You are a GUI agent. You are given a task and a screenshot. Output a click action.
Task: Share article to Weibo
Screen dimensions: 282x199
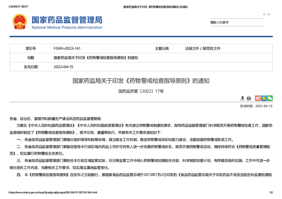pos(258,98)
